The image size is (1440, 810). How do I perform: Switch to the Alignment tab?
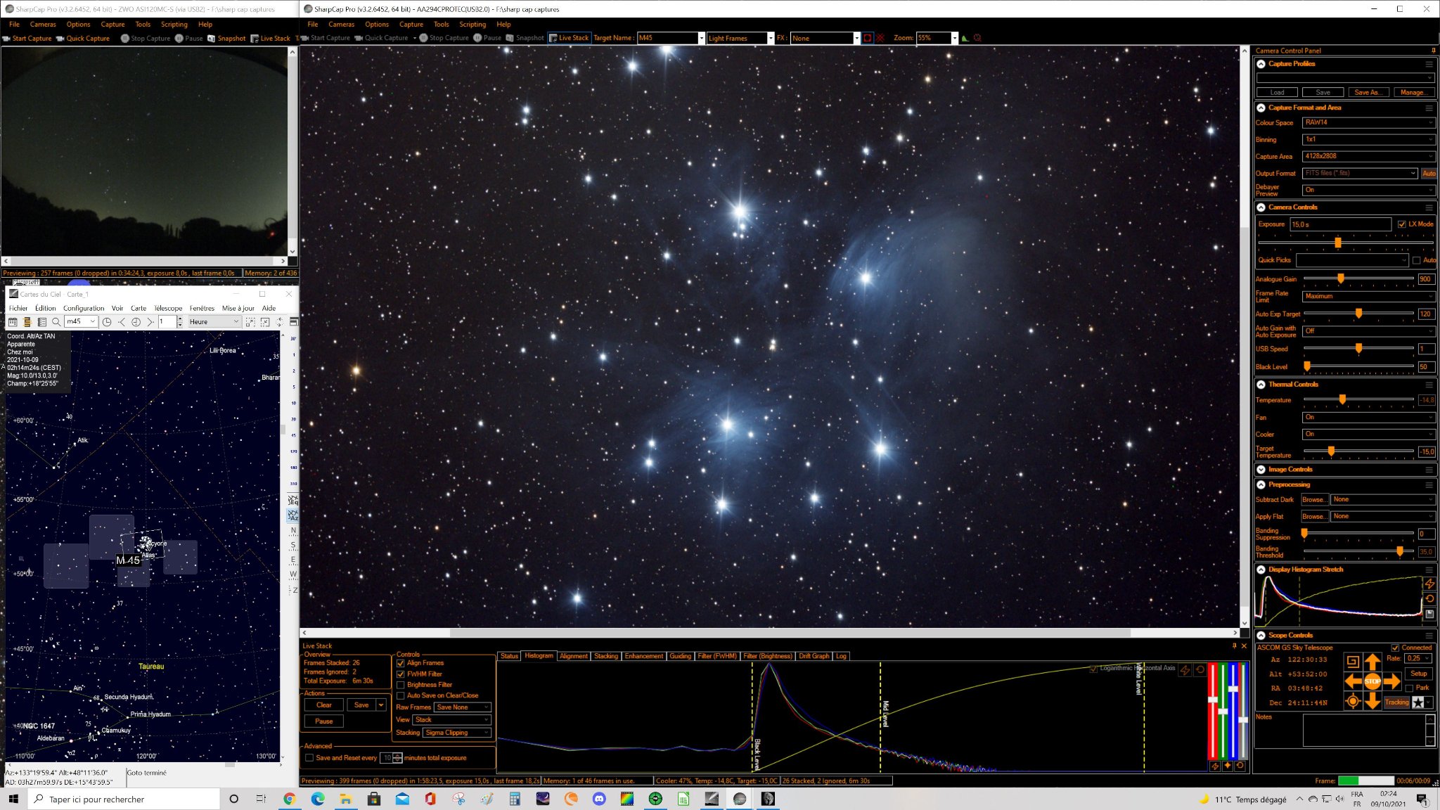574,656
